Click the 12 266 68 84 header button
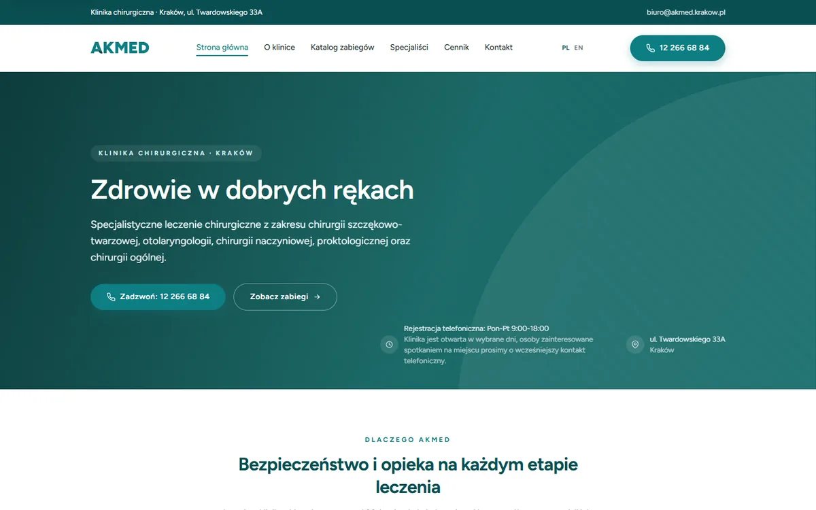Screen dimensions: 816x510 point(677,48)
